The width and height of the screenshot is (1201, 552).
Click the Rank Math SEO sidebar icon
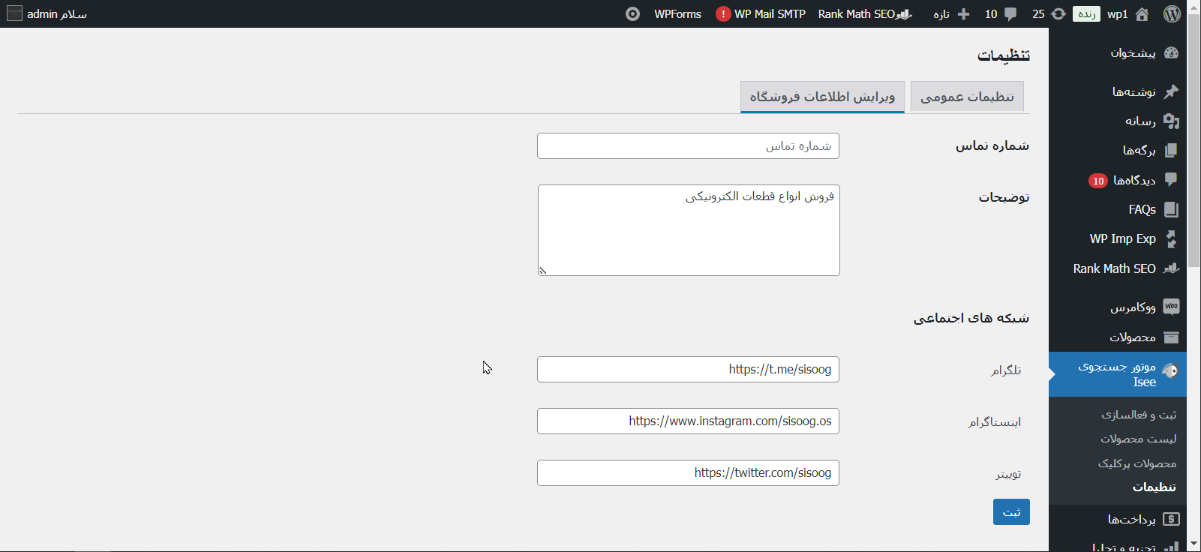[x=1171, y=268]
